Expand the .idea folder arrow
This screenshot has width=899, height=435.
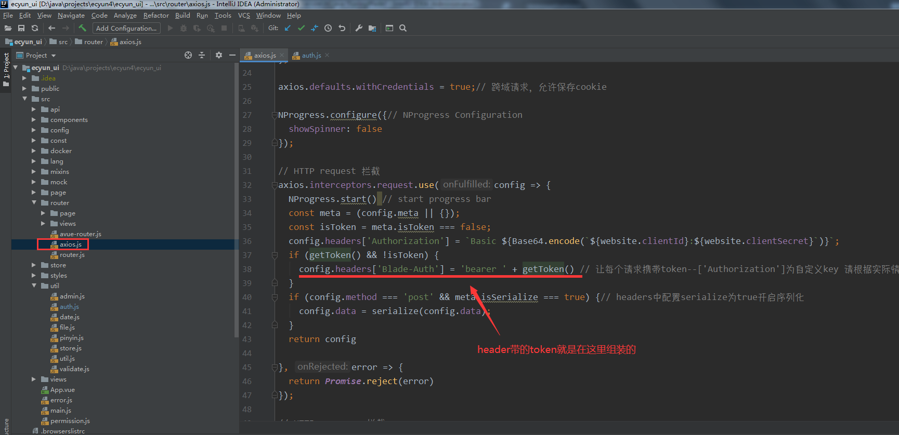[x=24, y=78]
